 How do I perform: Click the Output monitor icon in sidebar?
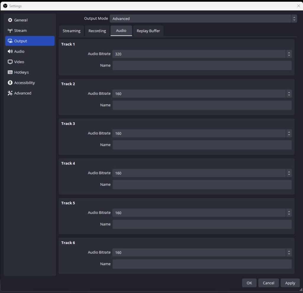pos(10,41)
